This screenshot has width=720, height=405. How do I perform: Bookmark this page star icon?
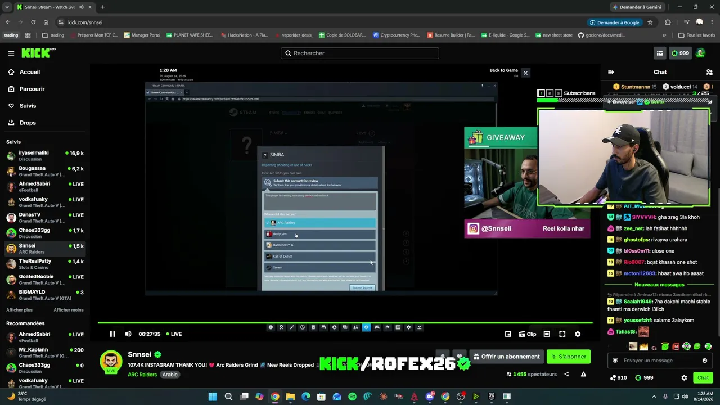650,22
